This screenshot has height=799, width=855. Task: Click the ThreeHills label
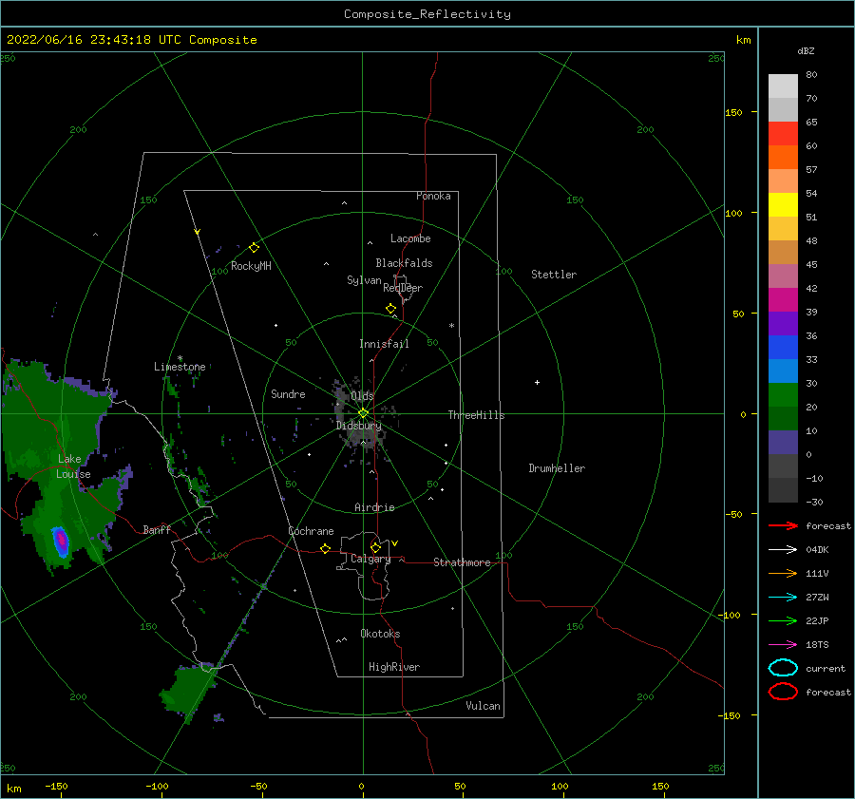point(476,415)
